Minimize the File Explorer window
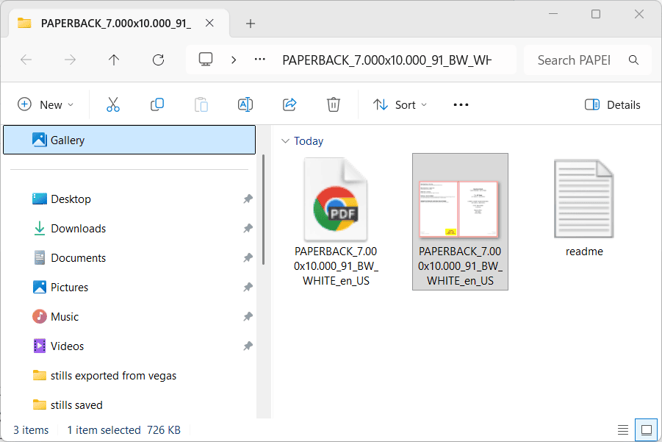The image size is (662, 442). click(553, 14)
